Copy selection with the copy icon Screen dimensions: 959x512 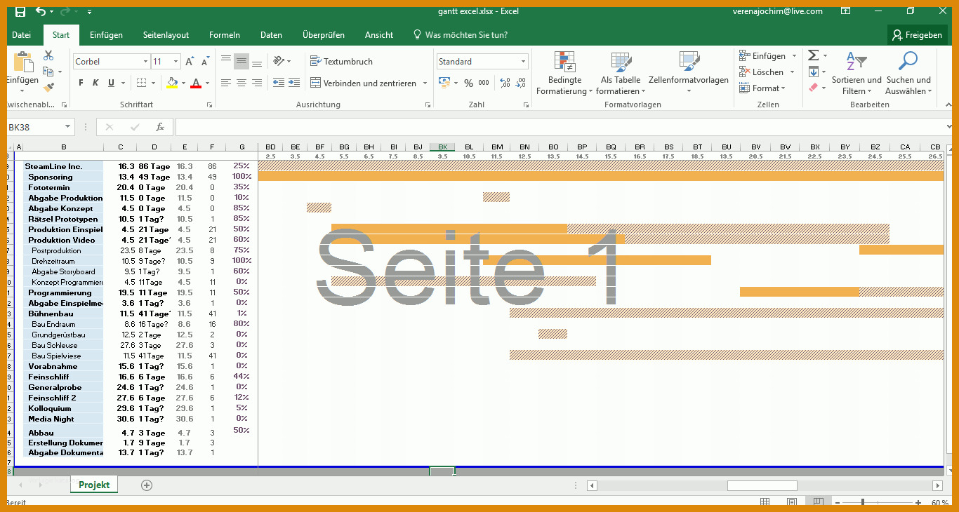[x=47, y=72]
